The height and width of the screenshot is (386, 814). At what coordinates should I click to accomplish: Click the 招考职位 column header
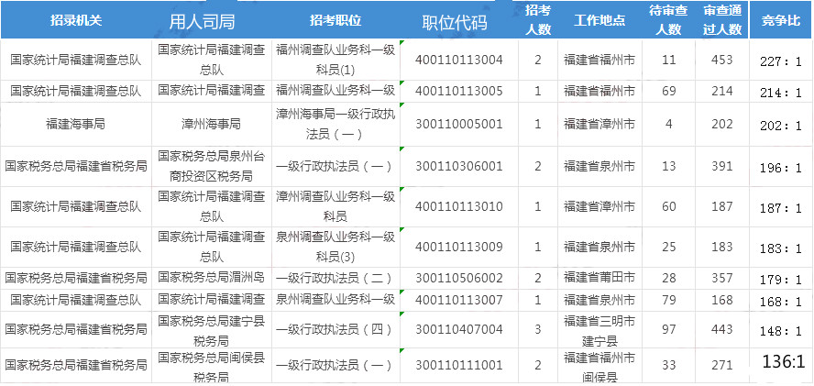pos(335,21)
